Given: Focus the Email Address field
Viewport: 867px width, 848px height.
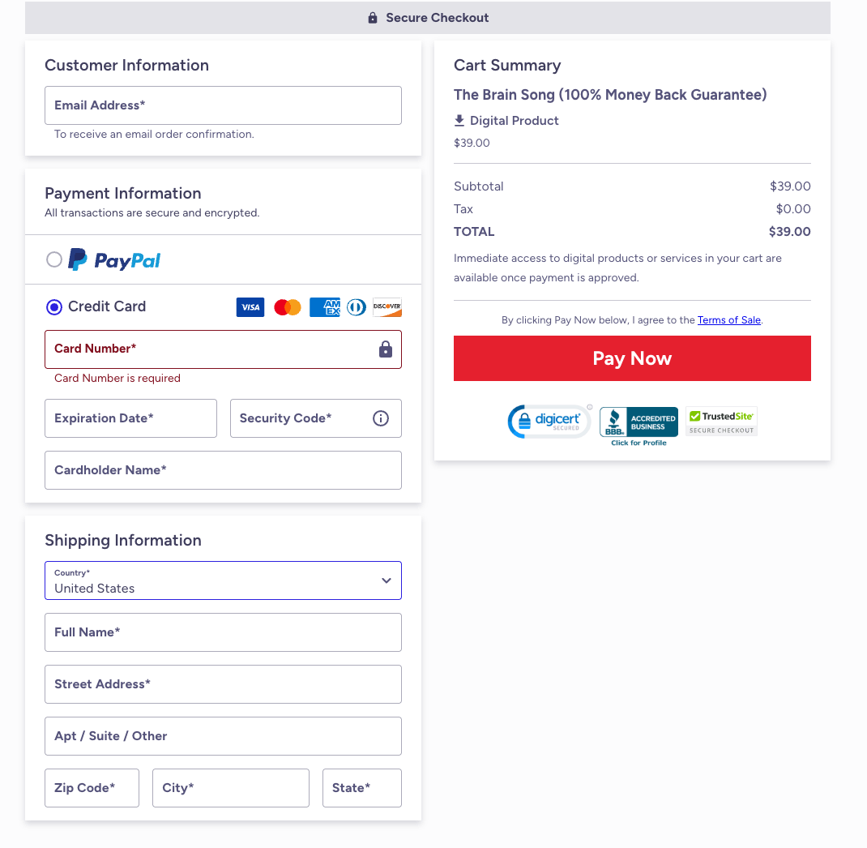Looking at the screenshot, I should (223, 105).
